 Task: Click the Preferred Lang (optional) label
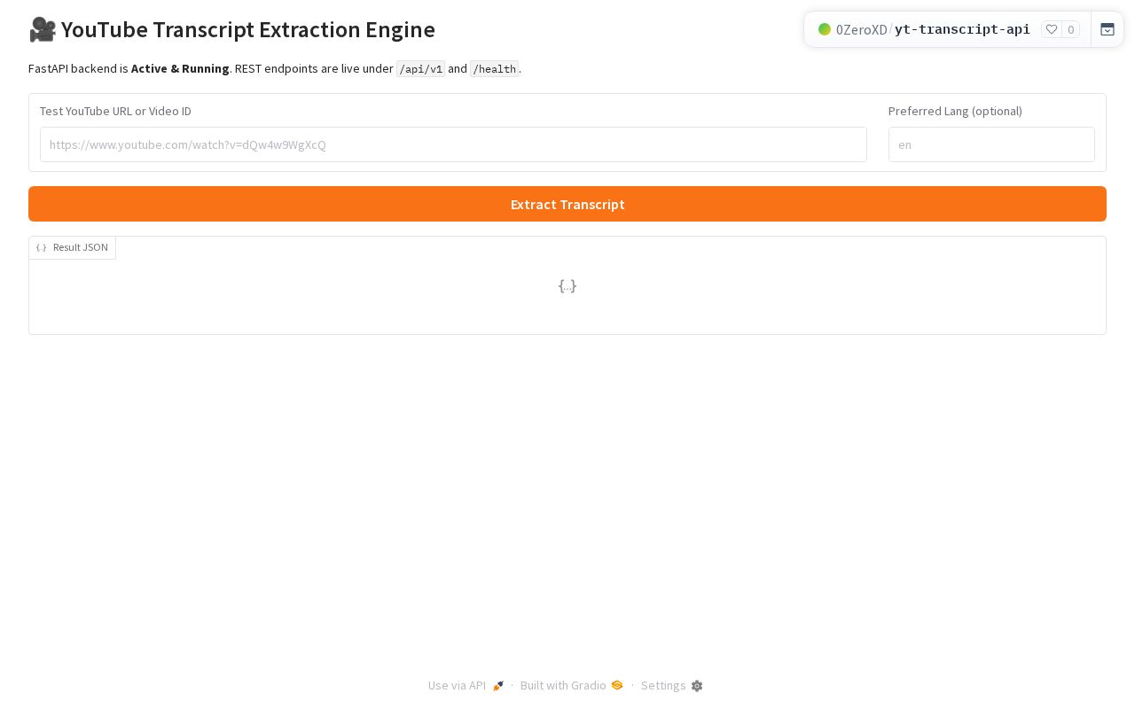(x=955, y=111)
